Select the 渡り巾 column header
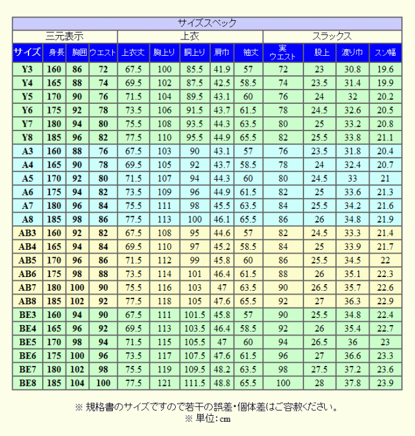The image size is (415, 436). 353,53
